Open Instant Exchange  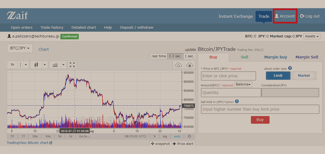click(x=236, y=16)
